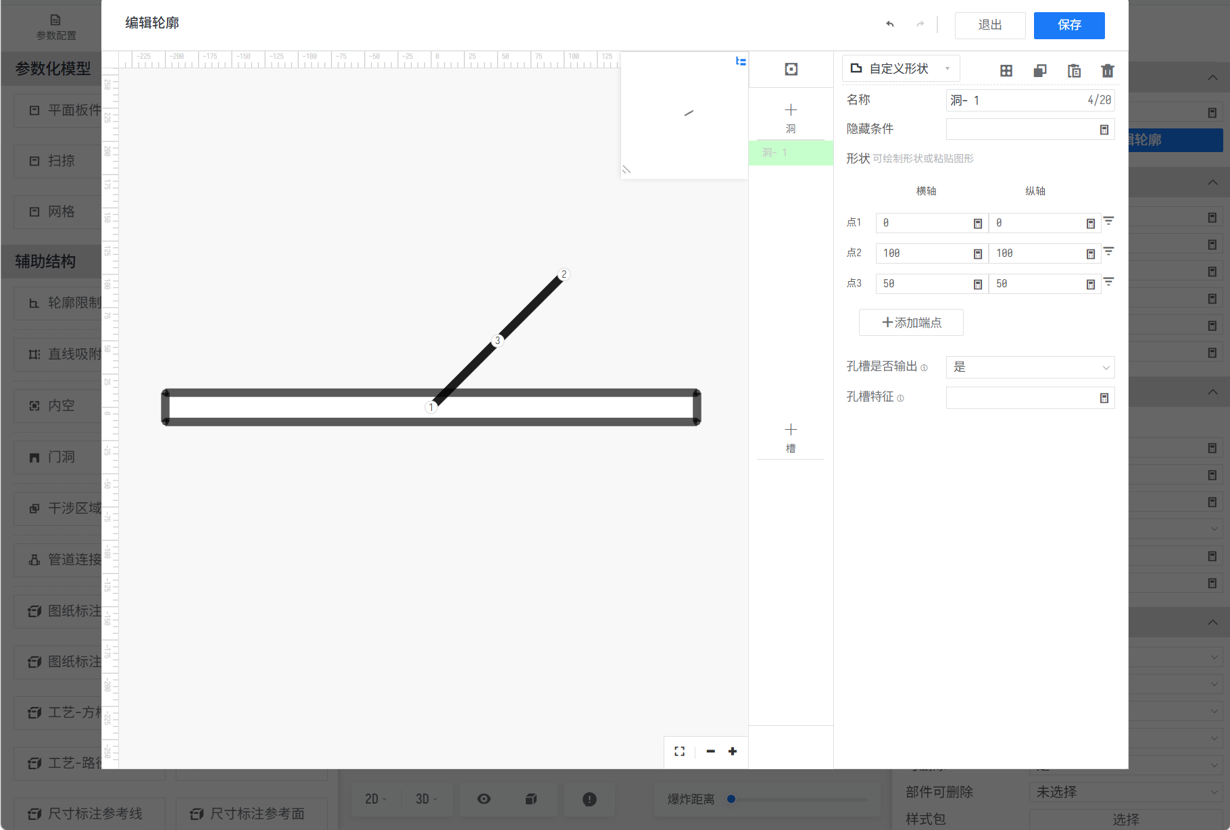Click the warning icon in bottom toolbar

589,800
